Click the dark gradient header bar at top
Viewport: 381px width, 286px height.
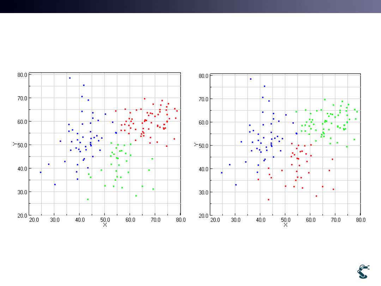click(190, 6)
